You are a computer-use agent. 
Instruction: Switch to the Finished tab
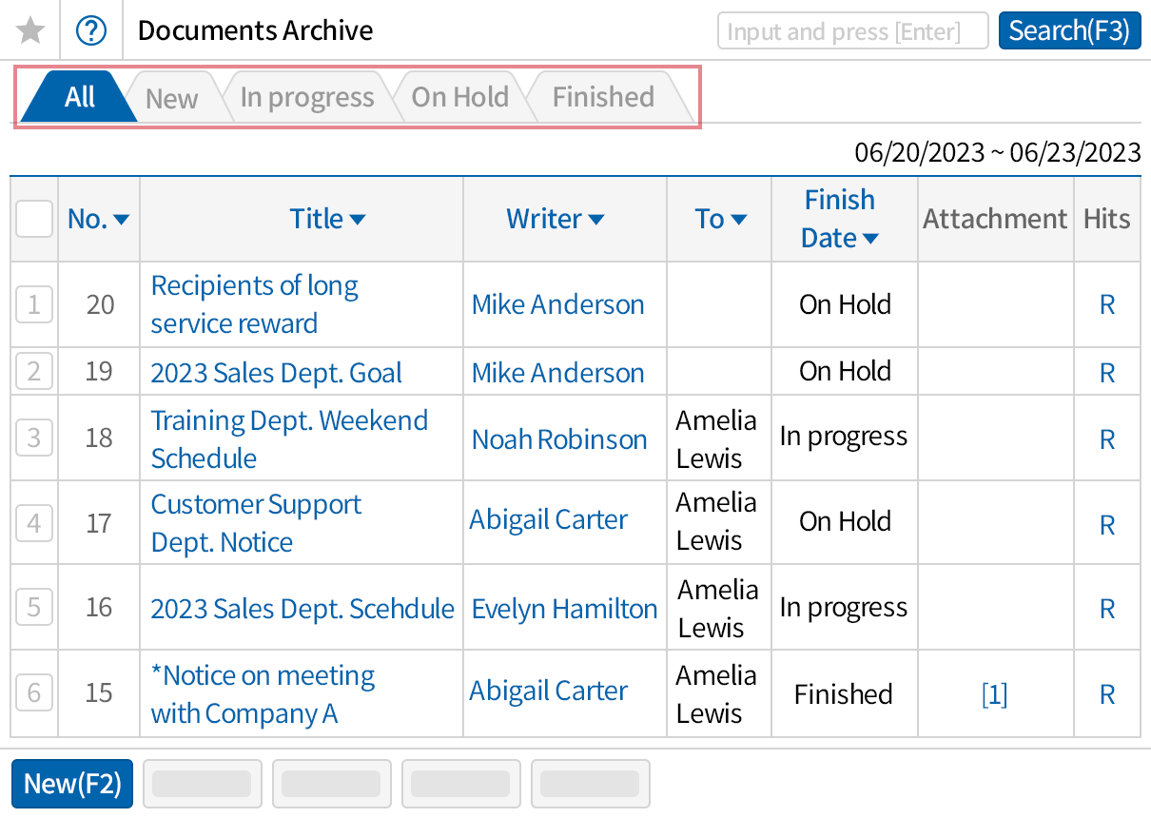coord(602,96)
